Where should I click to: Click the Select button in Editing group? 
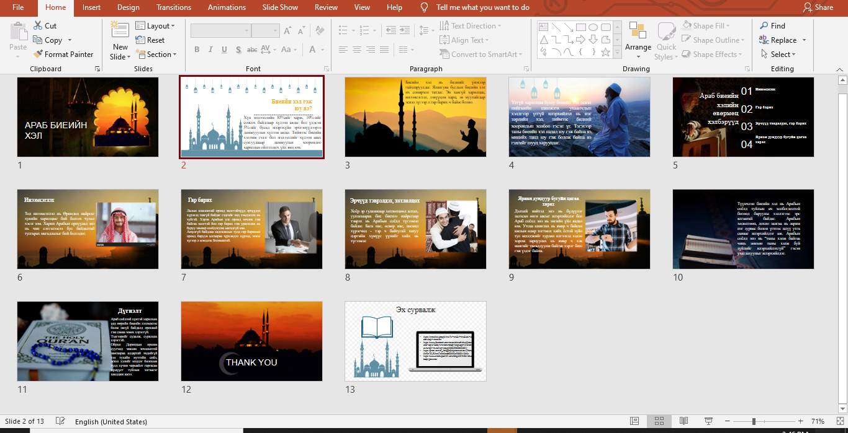tap(780, 54)
